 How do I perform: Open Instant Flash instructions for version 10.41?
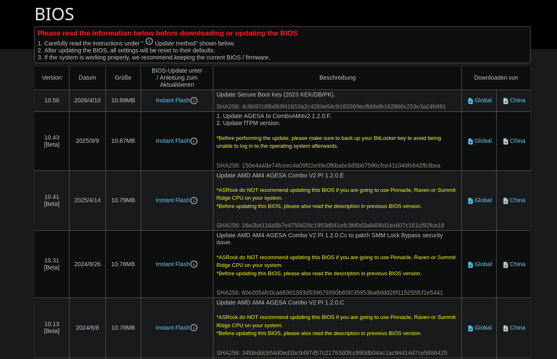pyautogui.click(x=173, y=200)
